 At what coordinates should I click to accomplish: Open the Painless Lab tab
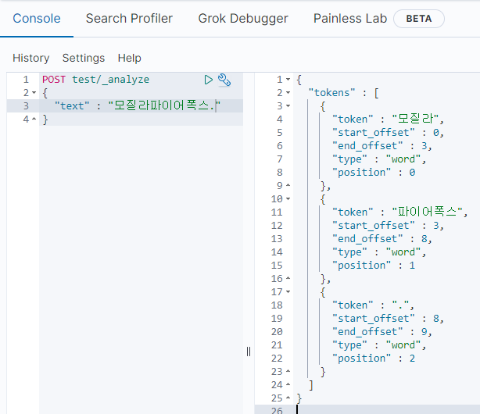(349, 18)
